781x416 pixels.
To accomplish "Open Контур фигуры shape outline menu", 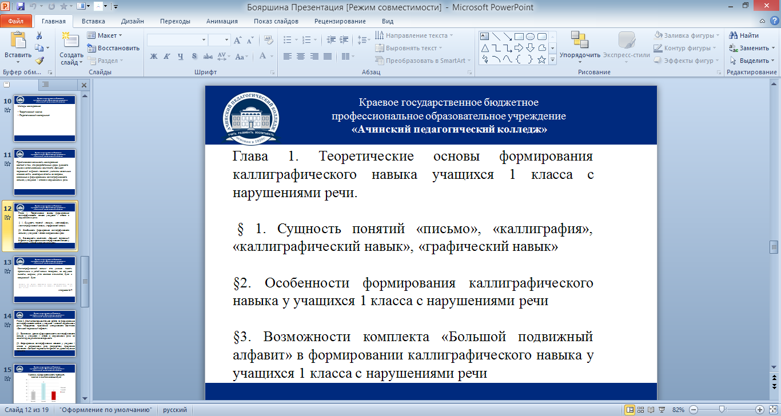I will pos(686,48).
